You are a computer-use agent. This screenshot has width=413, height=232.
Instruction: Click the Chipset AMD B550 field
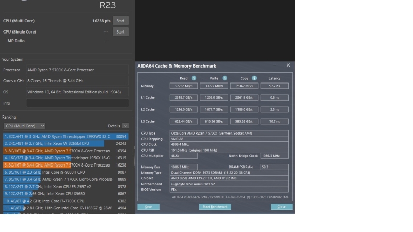(229, 178)
